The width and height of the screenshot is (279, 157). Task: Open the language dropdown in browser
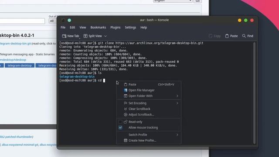[x=173, y=1]
